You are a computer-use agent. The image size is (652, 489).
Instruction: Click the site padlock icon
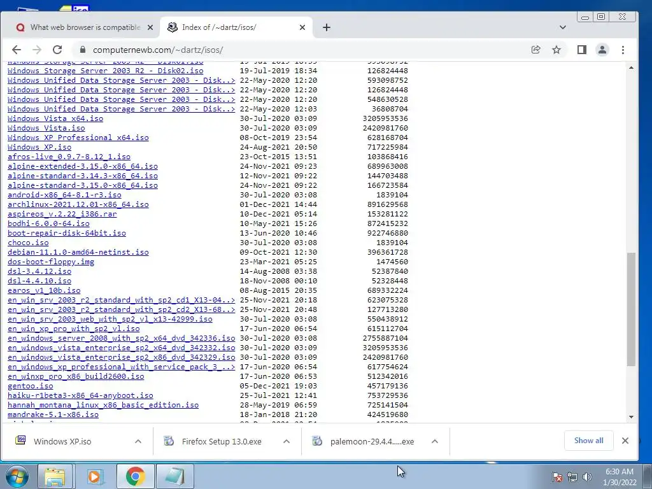83,50
